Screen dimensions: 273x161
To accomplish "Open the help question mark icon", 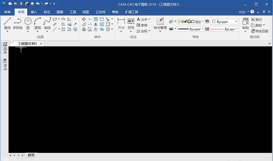I will (x=252, y=12).
